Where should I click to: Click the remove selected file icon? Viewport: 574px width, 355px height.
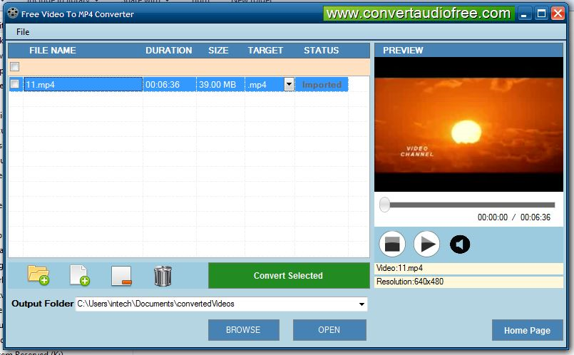[121, 275]
